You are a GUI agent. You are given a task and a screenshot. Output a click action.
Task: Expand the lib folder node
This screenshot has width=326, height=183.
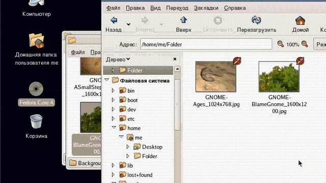(113, 165)
